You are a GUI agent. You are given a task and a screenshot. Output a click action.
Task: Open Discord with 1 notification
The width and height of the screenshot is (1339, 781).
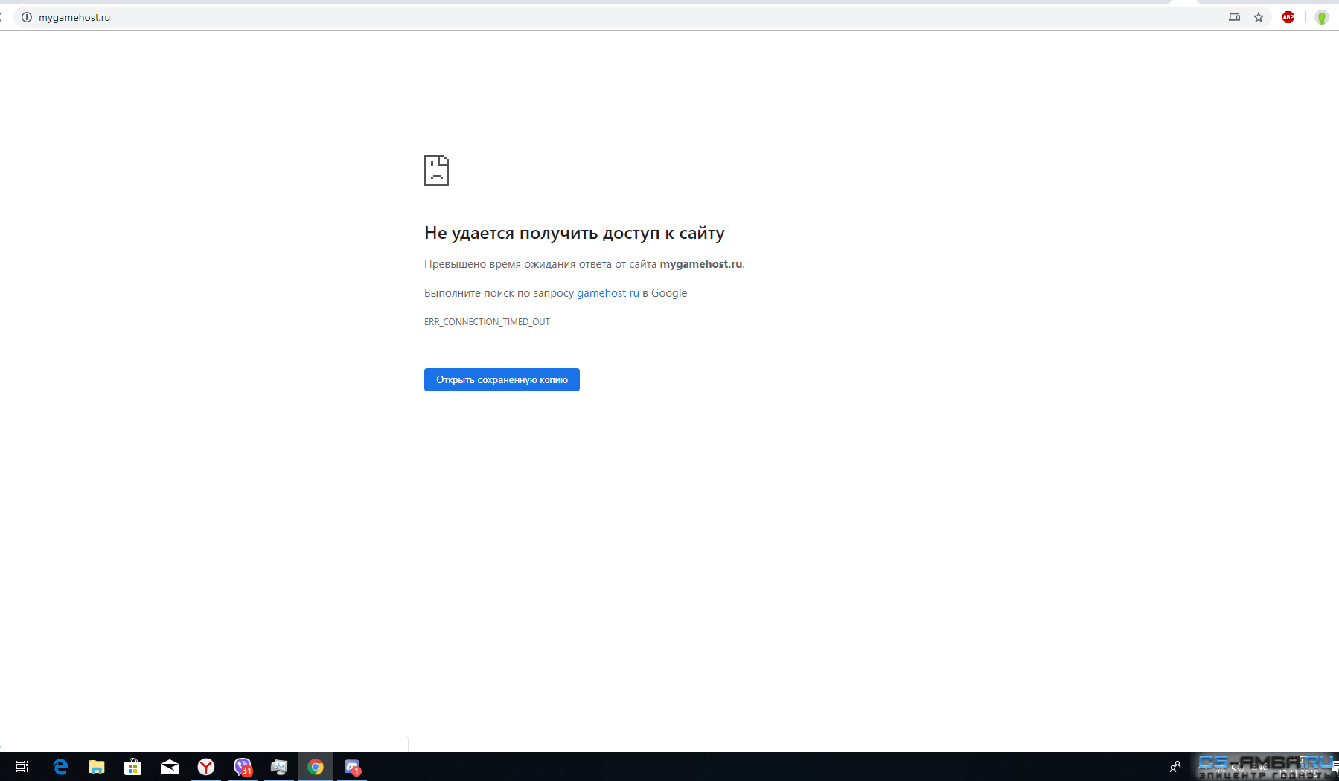[352, 767]
